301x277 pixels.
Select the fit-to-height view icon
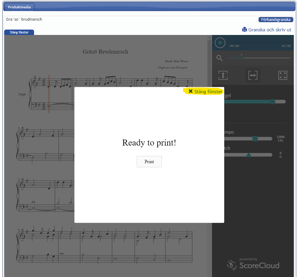[223, 75]
